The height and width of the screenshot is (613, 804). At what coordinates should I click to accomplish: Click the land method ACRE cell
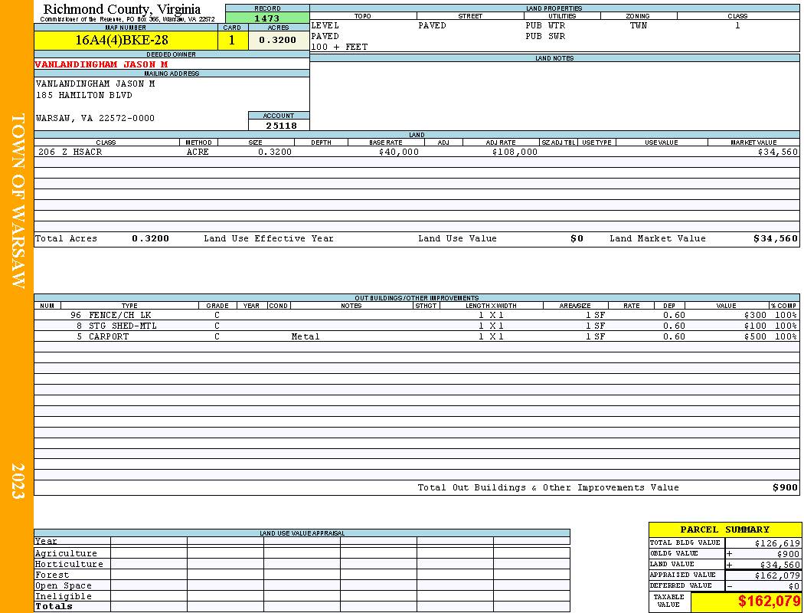click(x=198, y=152)
